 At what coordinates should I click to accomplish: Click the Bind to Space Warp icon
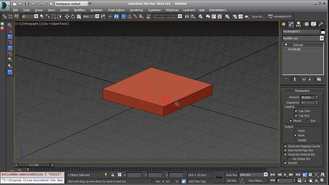pos(16,16)
